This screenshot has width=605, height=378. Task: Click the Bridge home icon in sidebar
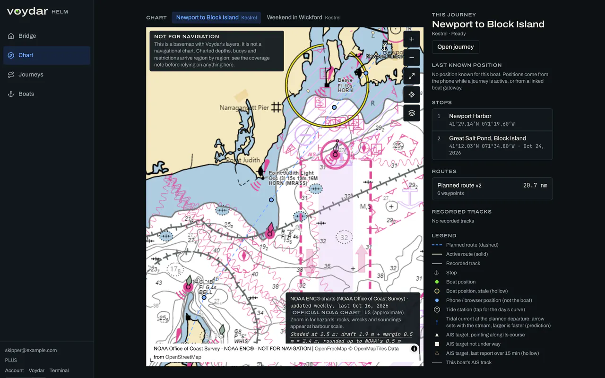11,36
